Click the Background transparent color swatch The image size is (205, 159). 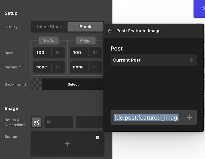36,84
